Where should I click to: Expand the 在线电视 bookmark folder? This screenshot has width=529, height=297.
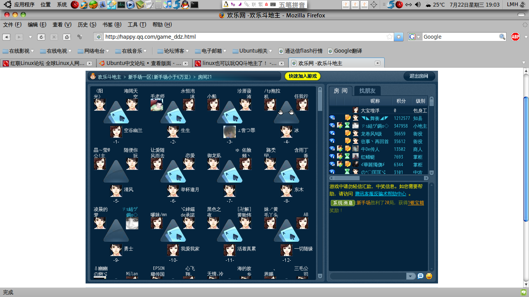(56, 51)
